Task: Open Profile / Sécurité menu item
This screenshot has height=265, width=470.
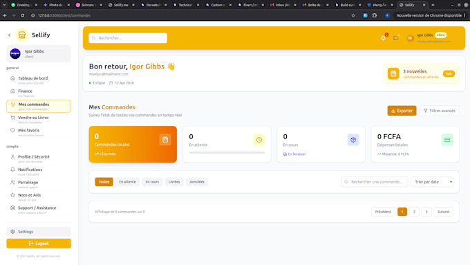Action: (x=39, y=158)
